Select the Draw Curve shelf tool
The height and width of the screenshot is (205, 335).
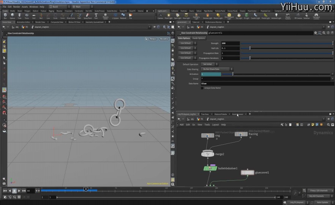(71, 16)
